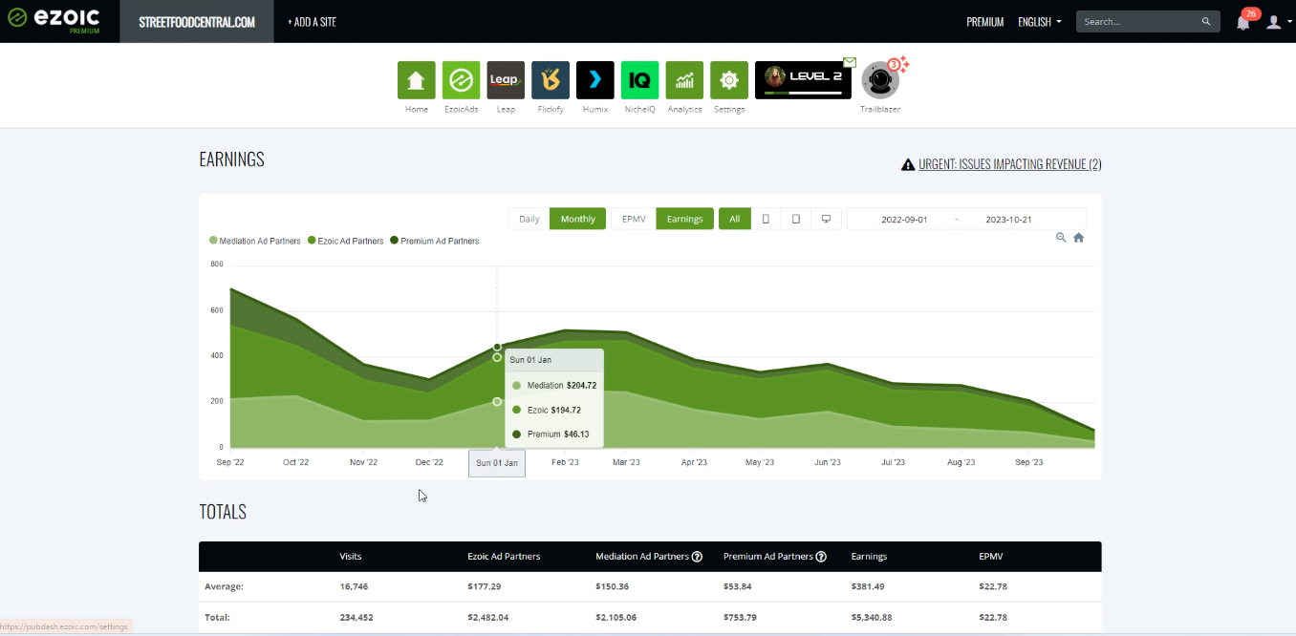Click the total visits value 234,452

point(357,618)
